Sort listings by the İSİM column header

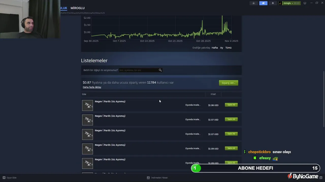[84, 94]
